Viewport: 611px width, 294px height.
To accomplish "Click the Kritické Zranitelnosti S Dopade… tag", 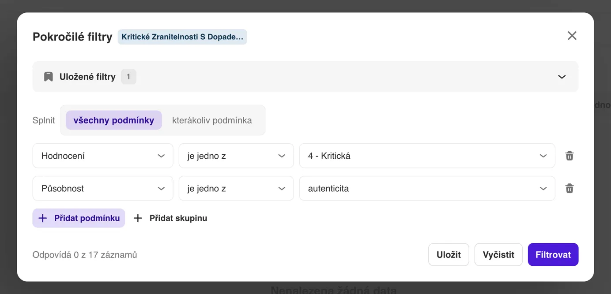I will tap(182, 37).
